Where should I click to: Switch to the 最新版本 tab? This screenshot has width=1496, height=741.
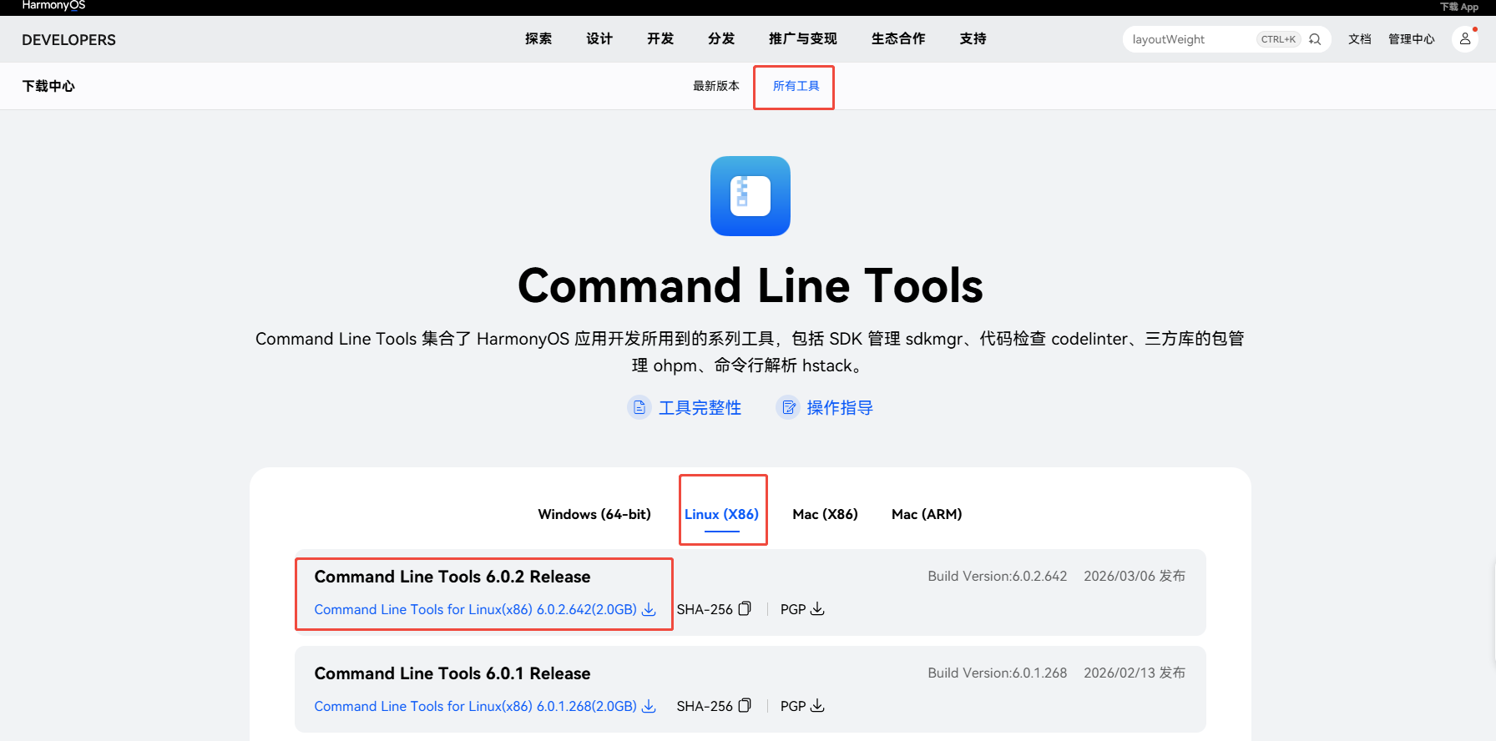tap(716, 86)
